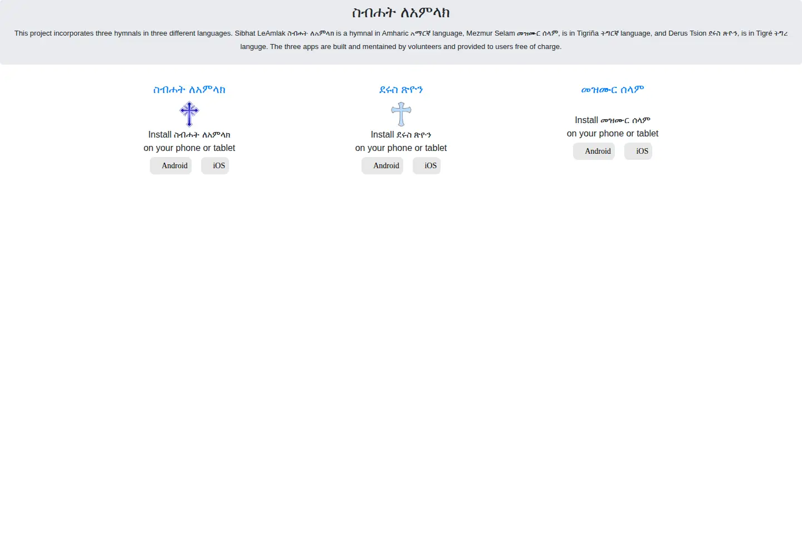Click the text 'Install ደሩስ ጽዮን'
This screenshot has width=802, height=557.
pos(401,135)
